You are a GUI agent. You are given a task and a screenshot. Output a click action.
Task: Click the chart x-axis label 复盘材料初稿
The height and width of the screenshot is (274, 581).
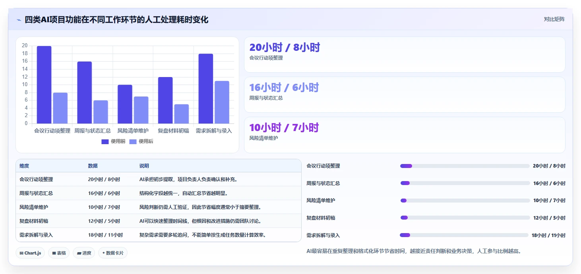tap(173, 131)
